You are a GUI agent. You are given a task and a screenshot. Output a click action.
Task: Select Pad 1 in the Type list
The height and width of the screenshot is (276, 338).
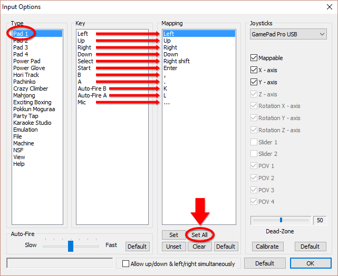pos(37,34)
